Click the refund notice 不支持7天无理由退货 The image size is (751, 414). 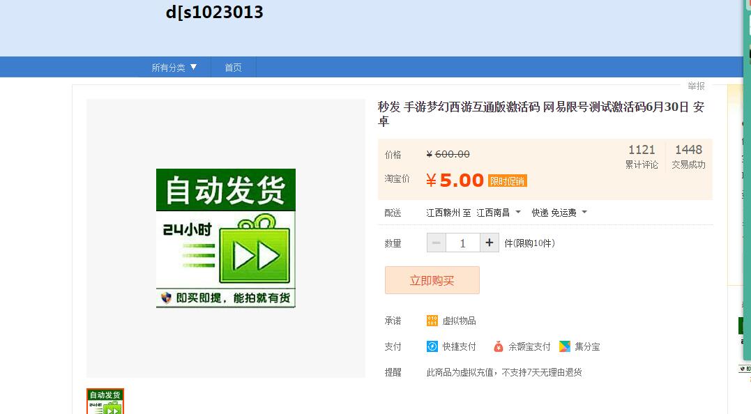543,372
